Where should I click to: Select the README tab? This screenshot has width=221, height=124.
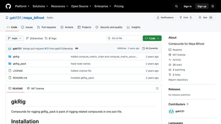click(x=16, y=89)
